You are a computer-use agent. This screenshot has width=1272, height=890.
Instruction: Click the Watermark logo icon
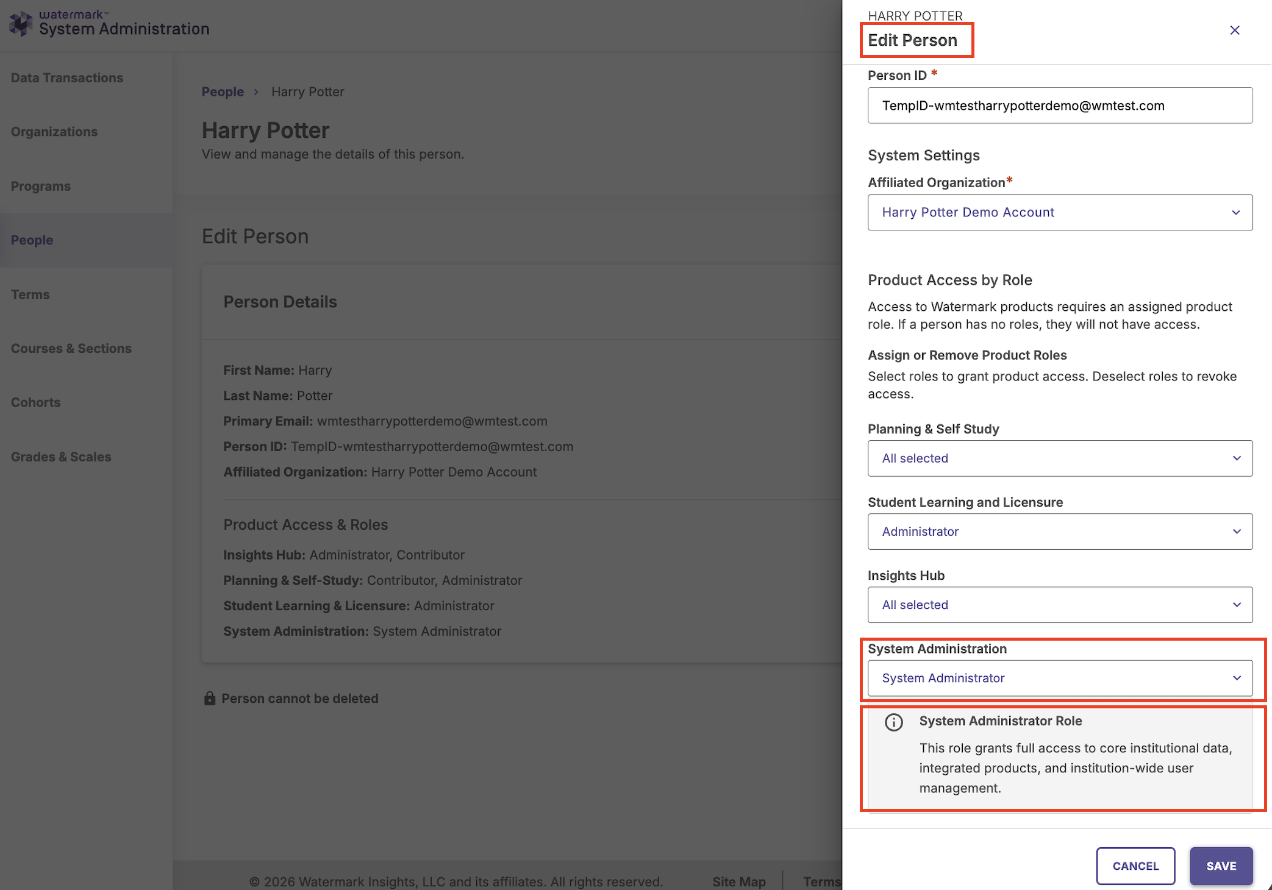pyautogui.click(x=21, y=24)
